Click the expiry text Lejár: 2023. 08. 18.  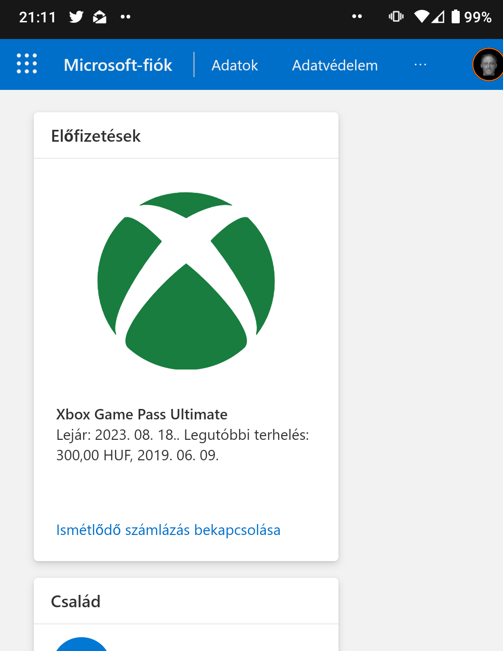(x=115, y=435)
